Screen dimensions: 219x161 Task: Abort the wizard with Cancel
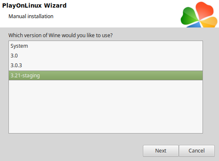pos(197,151)
